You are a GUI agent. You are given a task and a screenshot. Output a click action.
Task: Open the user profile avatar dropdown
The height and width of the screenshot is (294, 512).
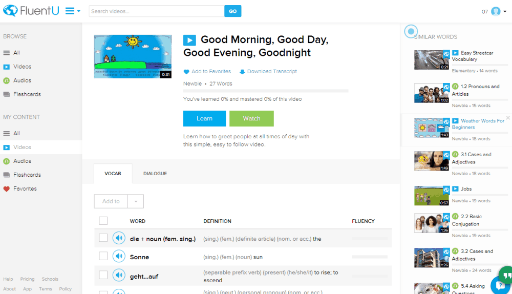(x=499, y=11)
